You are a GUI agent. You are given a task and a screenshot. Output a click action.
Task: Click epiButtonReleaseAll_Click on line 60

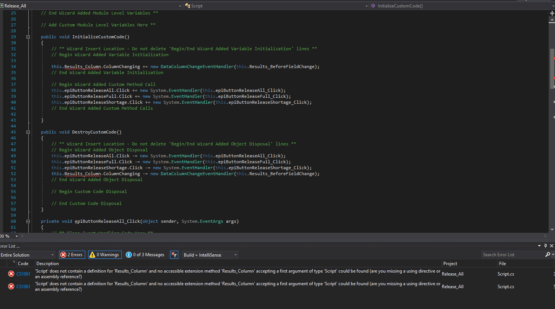pyautogui.click(x=108, y=221)
